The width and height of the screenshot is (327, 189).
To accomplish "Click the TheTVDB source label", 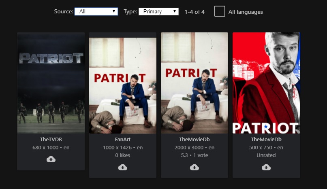I will (x=51, y=139).
